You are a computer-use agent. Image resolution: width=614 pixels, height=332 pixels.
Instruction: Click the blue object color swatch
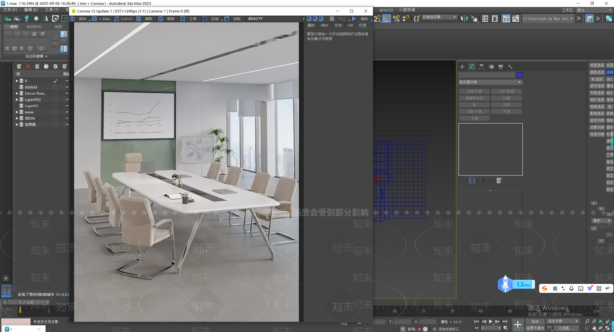pyautogui.click(x=520, y=75)
